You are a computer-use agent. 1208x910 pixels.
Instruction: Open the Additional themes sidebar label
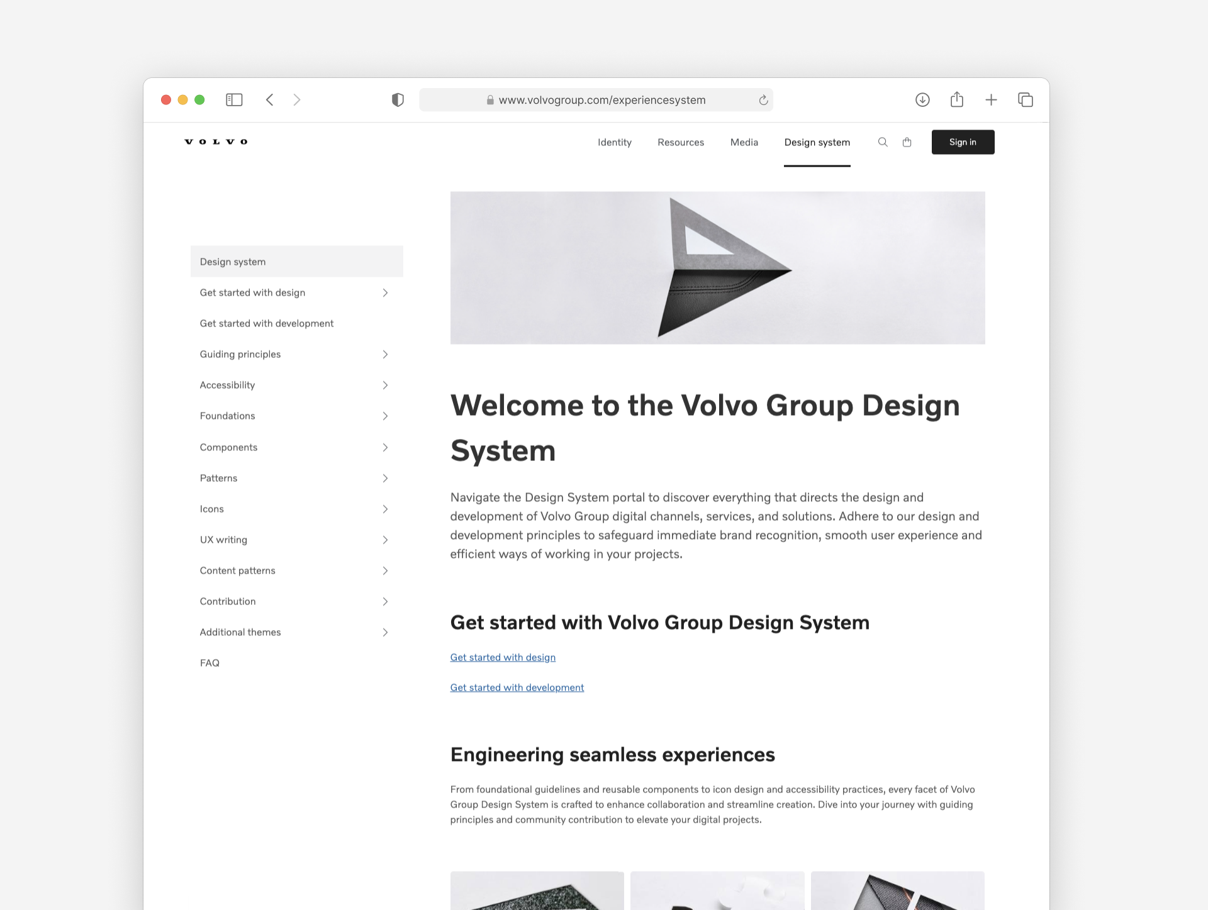240,632
